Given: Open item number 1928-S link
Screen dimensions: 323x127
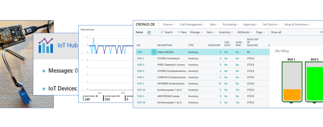Looking at the screenshot, I should coord(140,96).
